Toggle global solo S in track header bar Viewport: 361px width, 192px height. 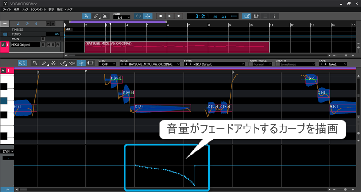coord(53,24)
